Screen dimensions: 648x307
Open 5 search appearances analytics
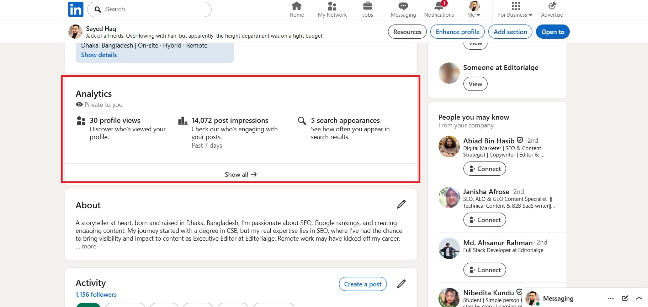[x=345, y=120]
